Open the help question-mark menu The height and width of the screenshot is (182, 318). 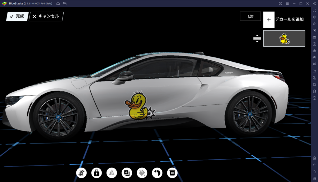[280, 3]
